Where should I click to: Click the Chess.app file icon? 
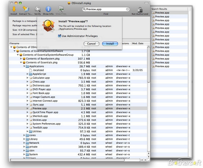(30, 82)
